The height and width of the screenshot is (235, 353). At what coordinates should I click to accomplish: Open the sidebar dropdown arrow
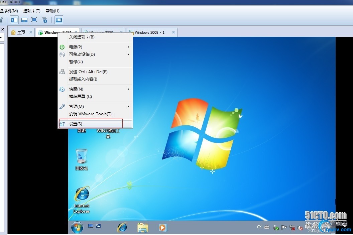point(1,37)
